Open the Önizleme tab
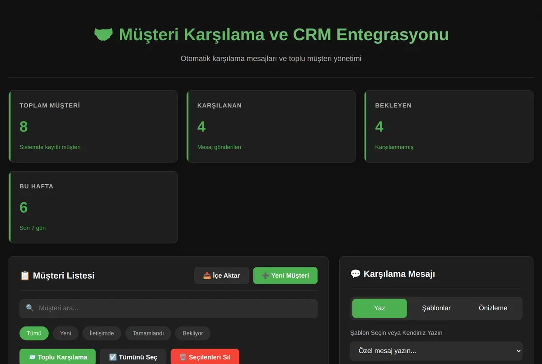The height and width of the screenshot is (364, 542). (493, 308)
